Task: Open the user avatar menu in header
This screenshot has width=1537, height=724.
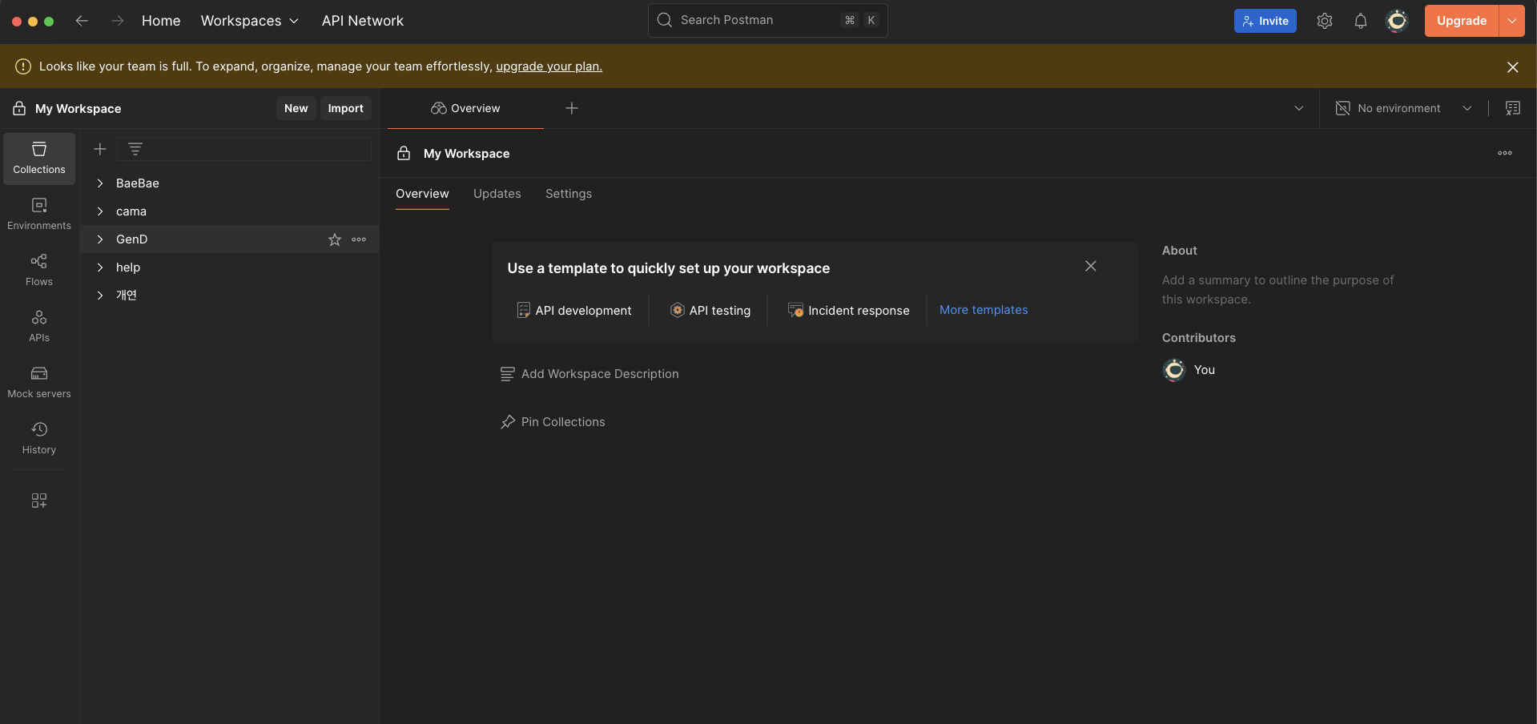Action: click(x=1397, y=21)
